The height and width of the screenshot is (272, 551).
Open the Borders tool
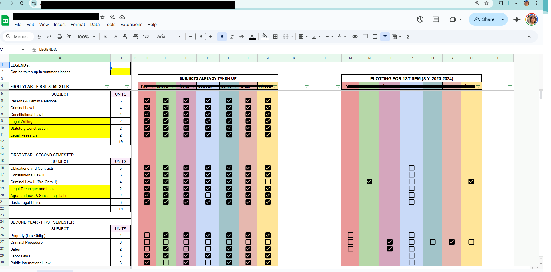(275, 37)
